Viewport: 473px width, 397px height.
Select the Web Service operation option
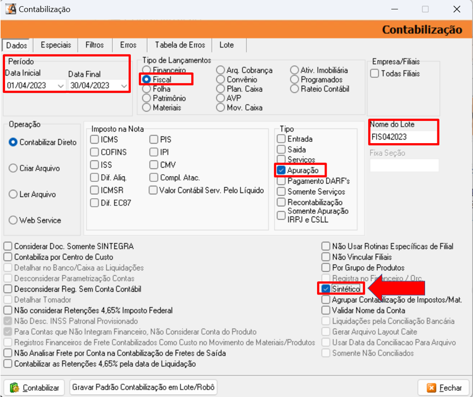click(13, 220)
